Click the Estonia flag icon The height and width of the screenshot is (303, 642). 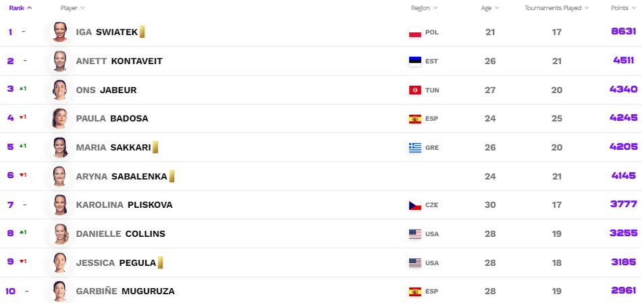[415, 61]
